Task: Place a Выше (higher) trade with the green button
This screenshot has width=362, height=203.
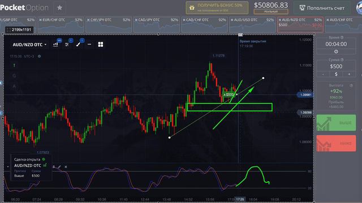Action: point(336,123)
